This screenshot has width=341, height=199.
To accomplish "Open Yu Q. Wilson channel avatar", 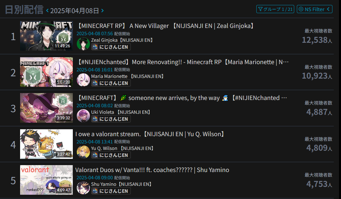I will tap(83, 152).
